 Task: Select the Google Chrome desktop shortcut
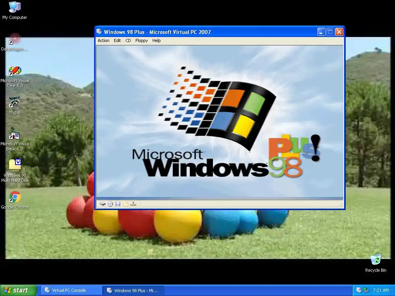(15, 200)
